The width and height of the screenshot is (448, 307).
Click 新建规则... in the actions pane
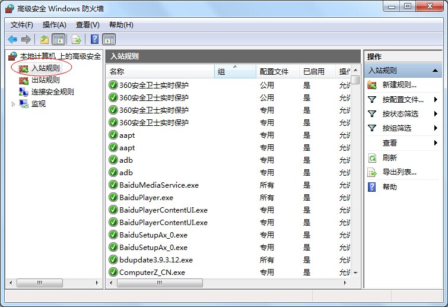399,85
